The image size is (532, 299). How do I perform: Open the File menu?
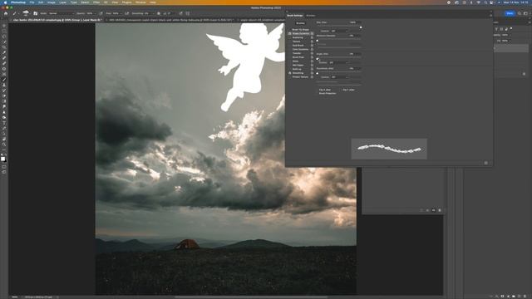(x=32, y=2)
